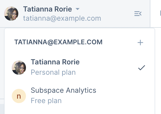Click the Tatianna Rorie avatar in the workspace list
The image size is (161, 114).
coord(19,68)
